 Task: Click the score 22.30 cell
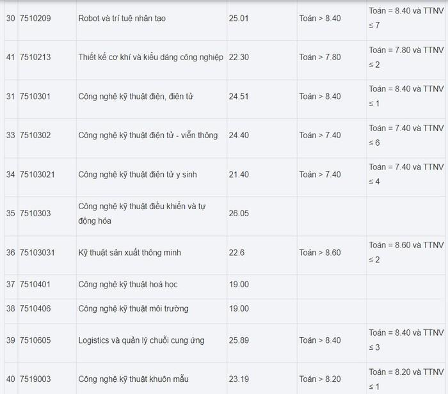point(239,57)
